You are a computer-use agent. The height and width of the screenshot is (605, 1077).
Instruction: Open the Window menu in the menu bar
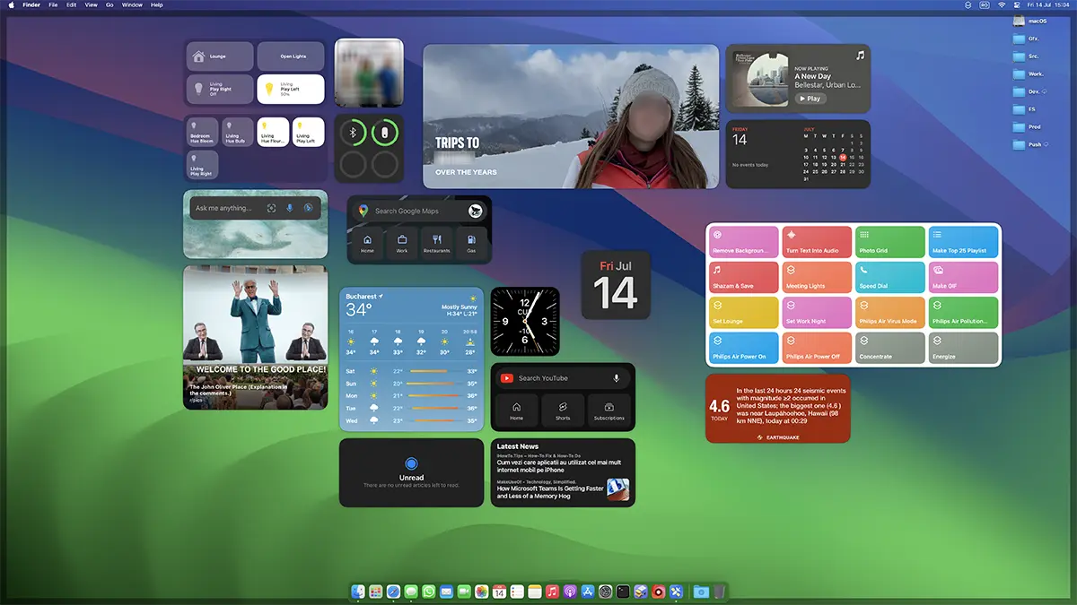click(x=132, y=5)
